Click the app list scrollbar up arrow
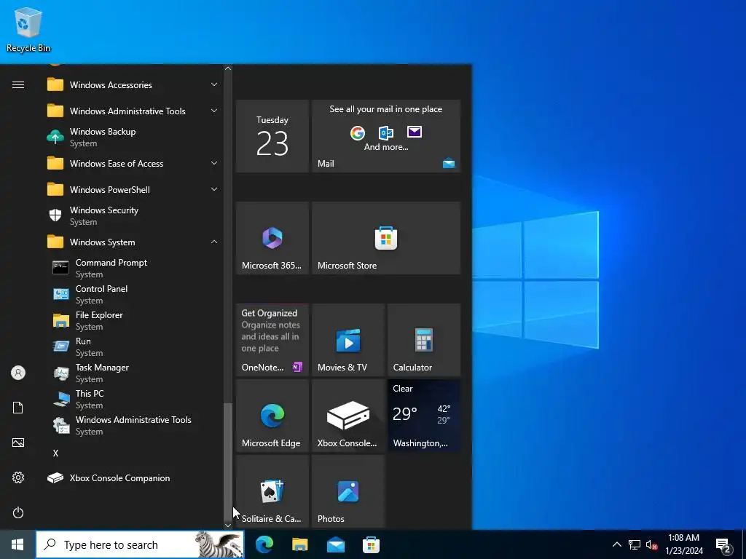 [x=228, y=68]
